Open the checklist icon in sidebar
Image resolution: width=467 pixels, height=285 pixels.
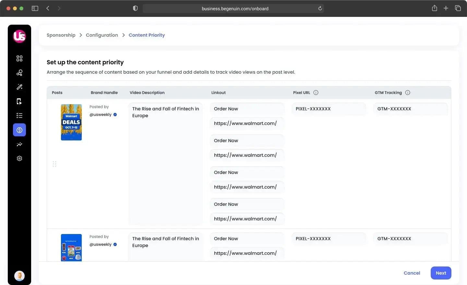(19, 116)
